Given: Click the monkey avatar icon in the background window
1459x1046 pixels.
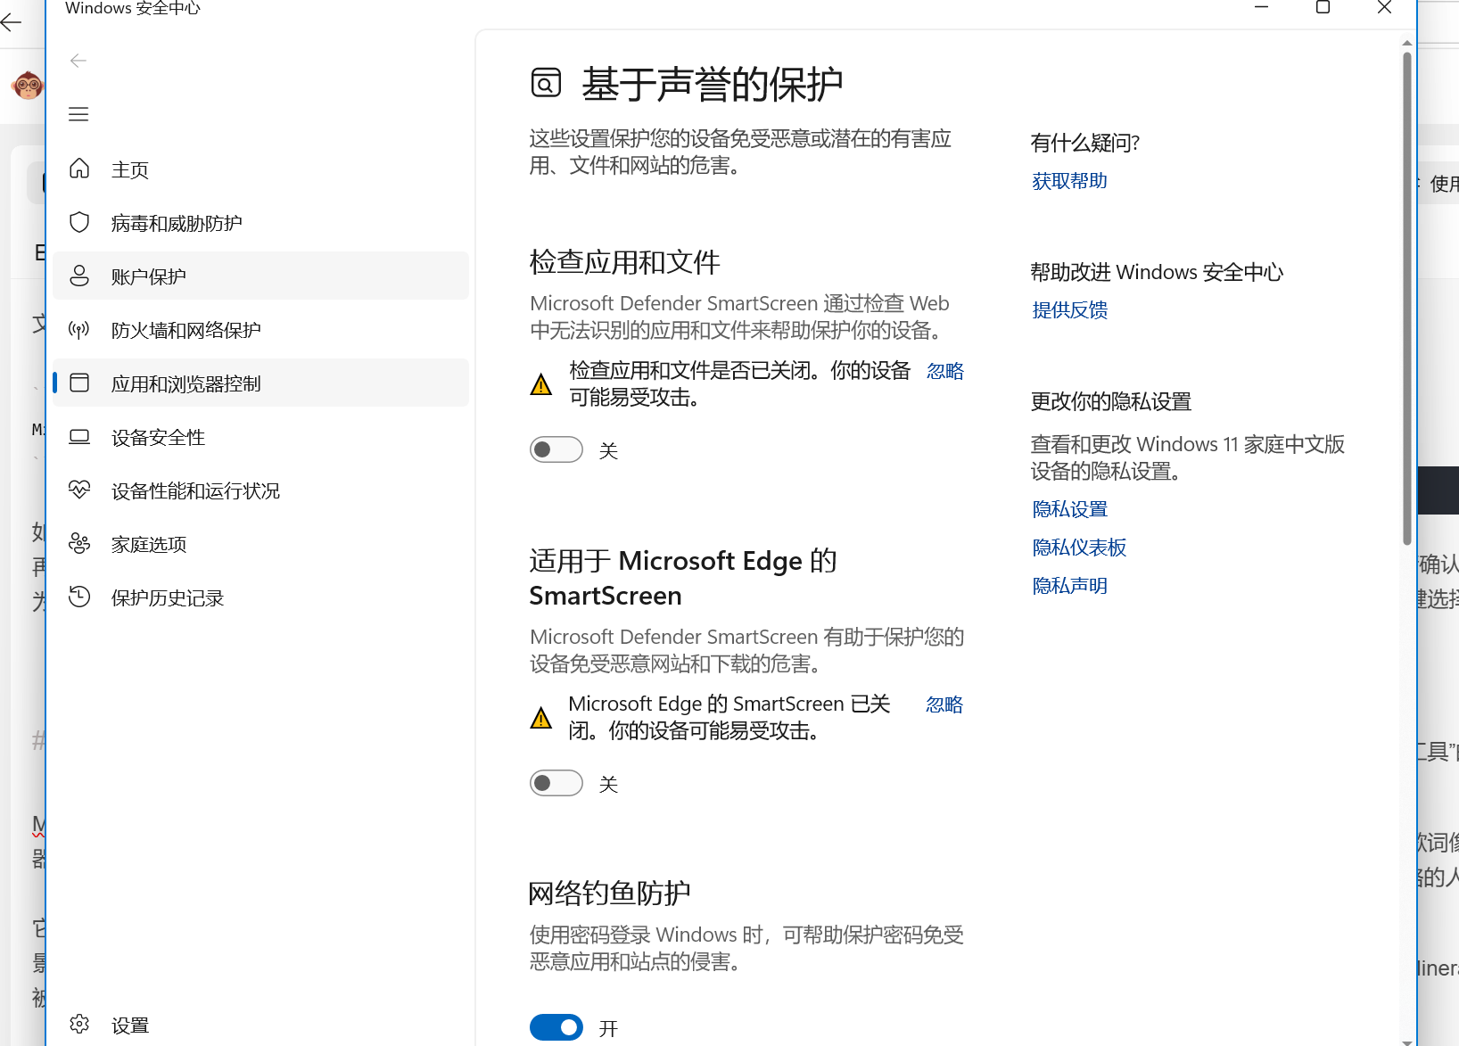Looking at the screenshot, I should tap(28, 86).
